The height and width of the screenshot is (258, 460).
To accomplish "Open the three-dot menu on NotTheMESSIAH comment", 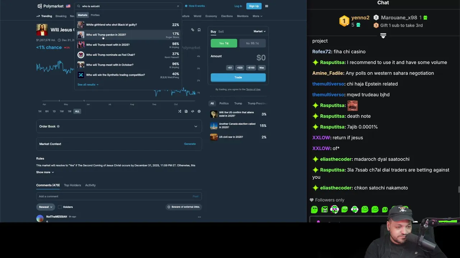I will coord(199,217).
